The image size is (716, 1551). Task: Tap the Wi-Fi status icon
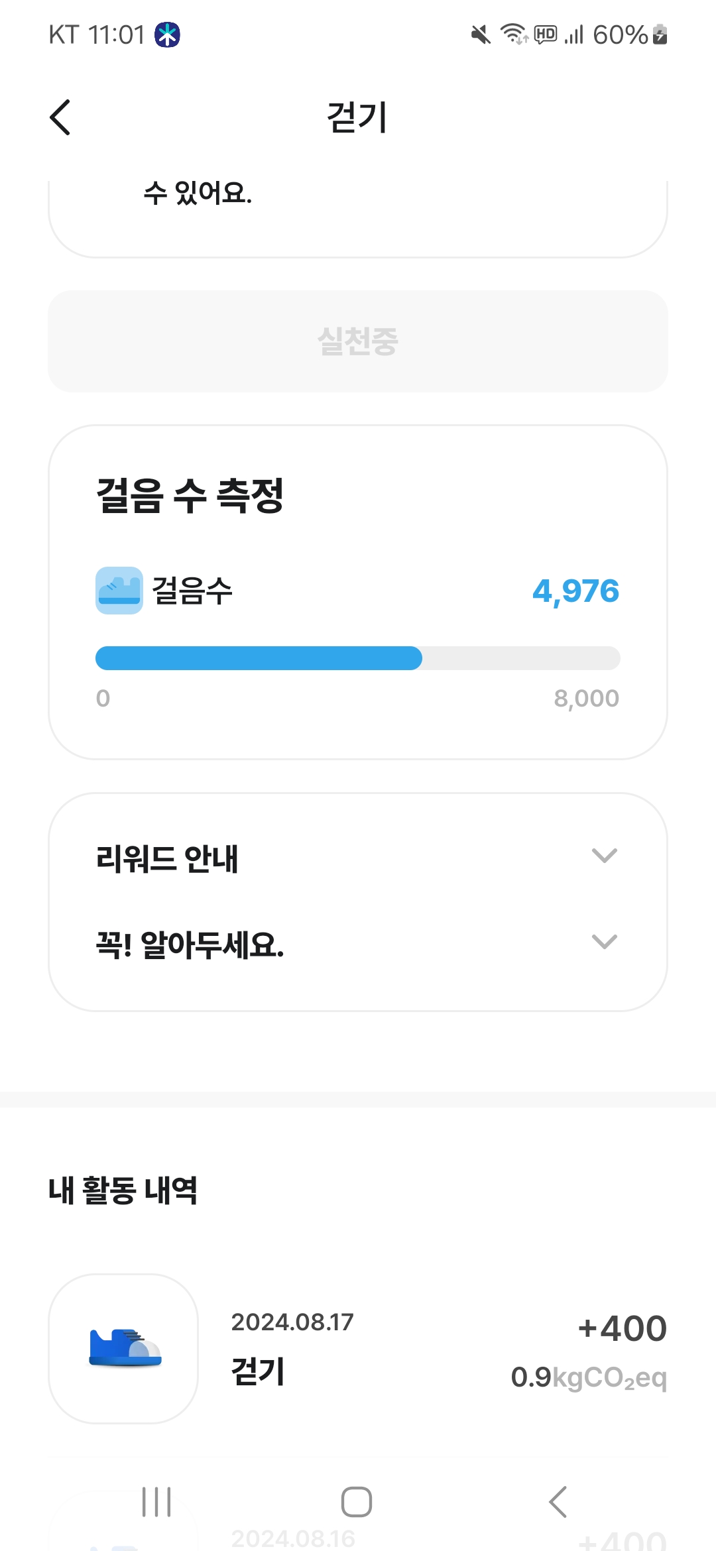(513, 34)
